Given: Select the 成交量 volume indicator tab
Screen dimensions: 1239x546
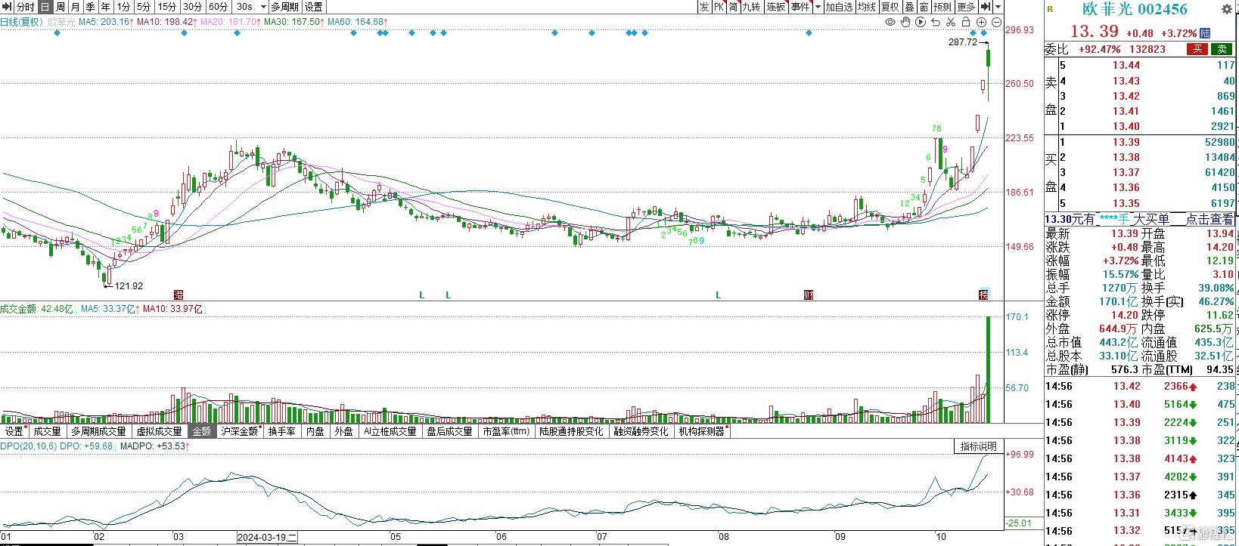Looking at the screenshot, I should pyautogui.click(x=48, y=431).
